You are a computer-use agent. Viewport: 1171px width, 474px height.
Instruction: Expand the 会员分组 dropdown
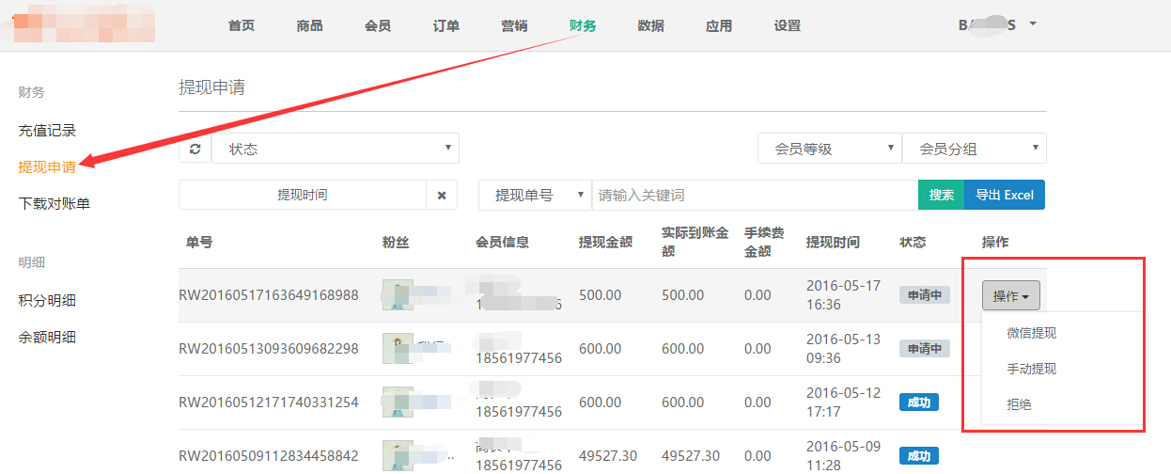click(x=974, y=149)
